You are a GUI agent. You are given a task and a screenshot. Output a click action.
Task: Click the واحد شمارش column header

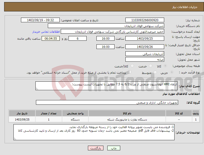click(75, 113)
